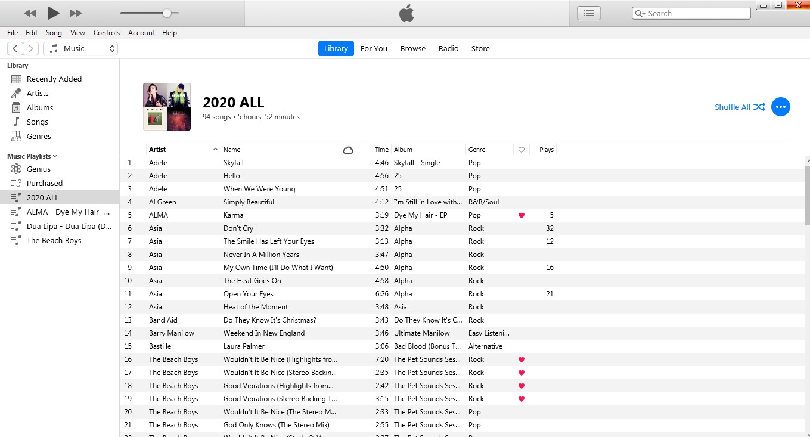Click the Love heart column header icon

click(x=522, y=150)
